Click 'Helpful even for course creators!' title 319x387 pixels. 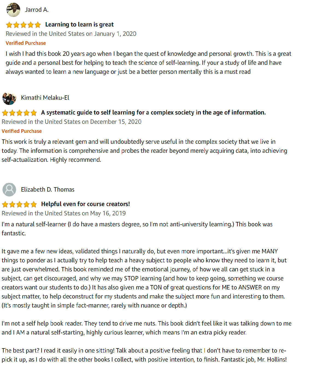pyautogui.click(x=85, y=204)
